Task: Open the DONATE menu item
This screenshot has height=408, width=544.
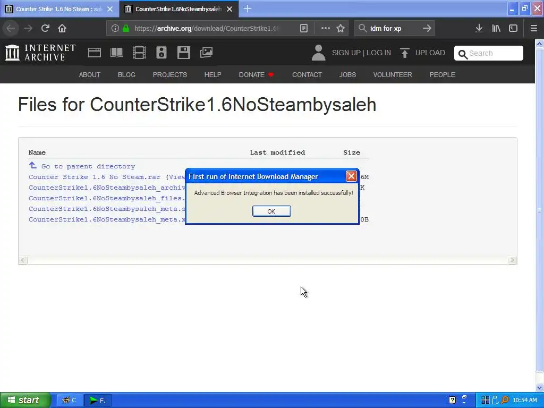Action: 256,74
